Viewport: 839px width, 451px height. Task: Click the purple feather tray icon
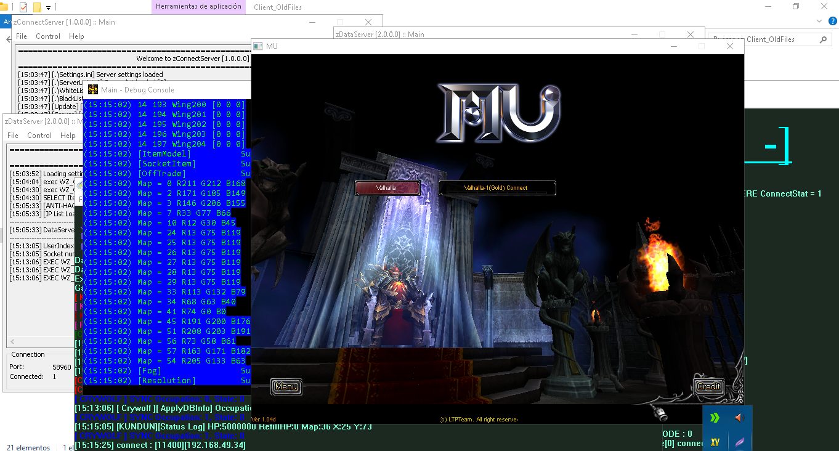[x=739, y=442]
